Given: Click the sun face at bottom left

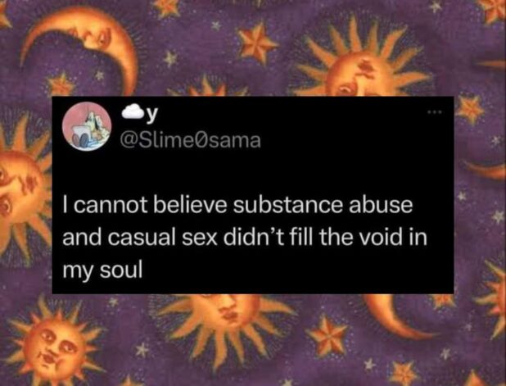Looking at the screenshot, I should coord(53,346).
